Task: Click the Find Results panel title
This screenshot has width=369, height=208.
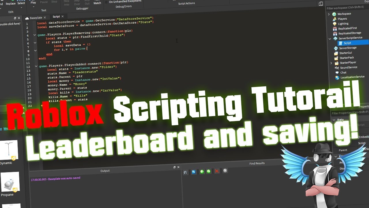Action: pyautogui.click(x=257, y=164)
